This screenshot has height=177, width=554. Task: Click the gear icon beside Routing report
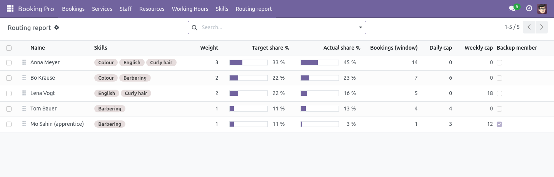(57, 27)
